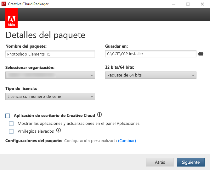210x170 pixels.
Task: Open the Seleccionar organización dropdown
Action: click(x=50, y=75)
